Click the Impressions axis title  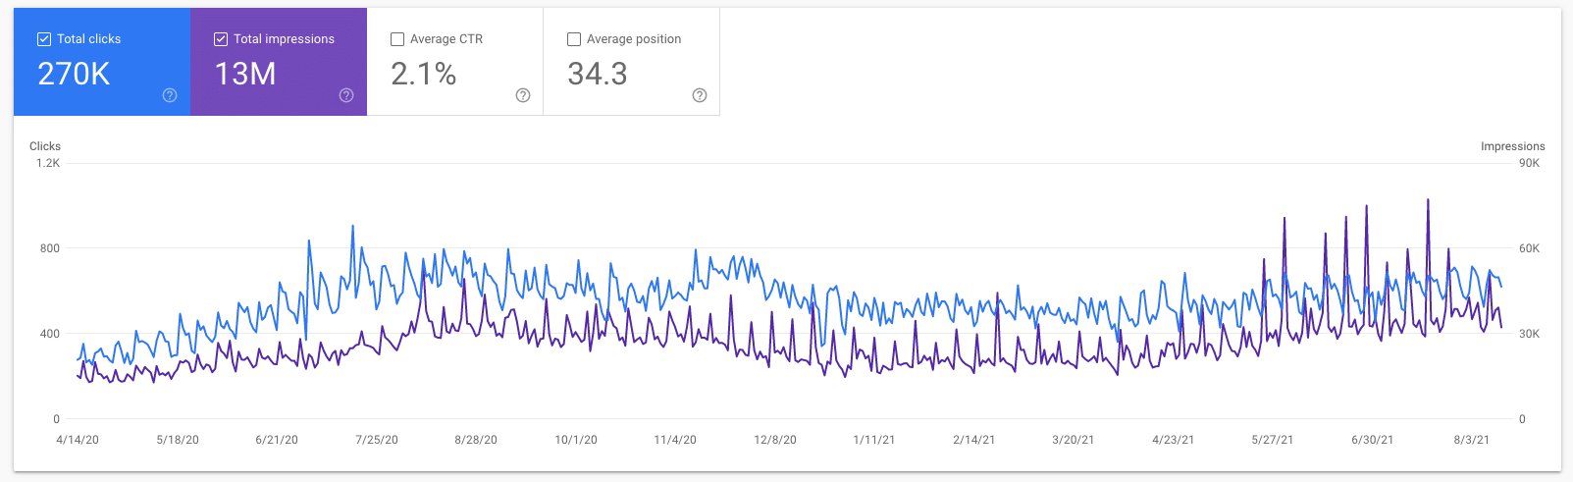(1513, 146)
